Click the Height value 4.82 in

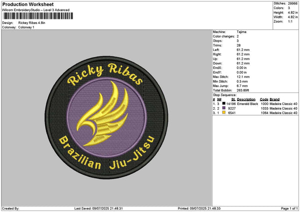[x=292, y=12]
